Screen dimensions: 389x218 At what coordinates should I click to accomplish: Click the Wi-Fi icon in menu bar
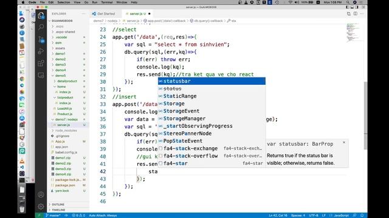[291, 2]
